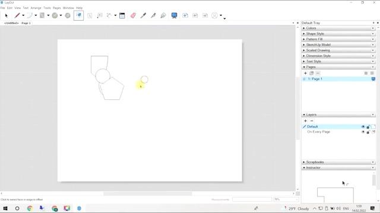Collapse the Instructor panel
The width and height of the screenshot is (380, 213).
coord(338,167)
